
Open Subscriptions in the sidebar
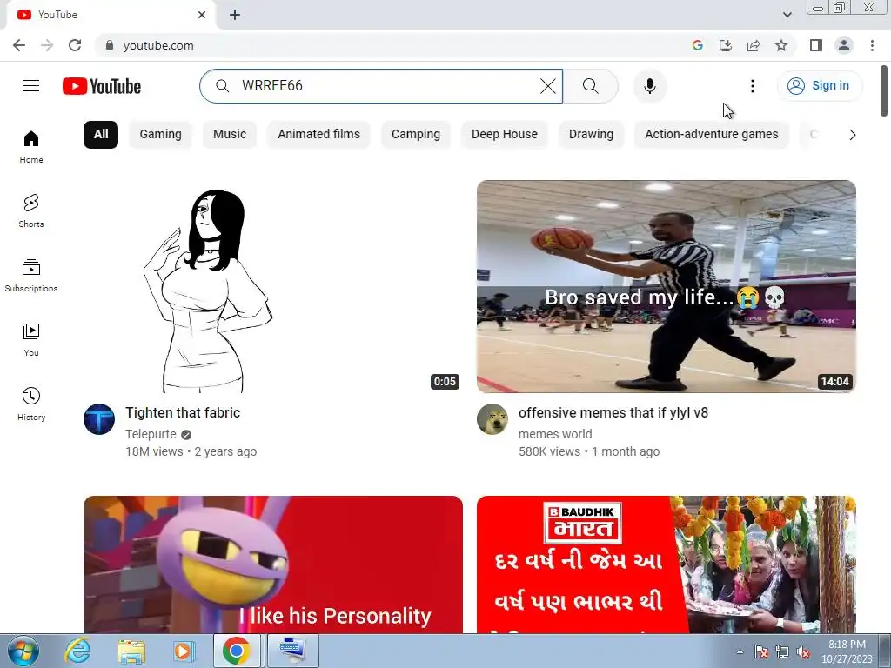click(x=31, y=276)
